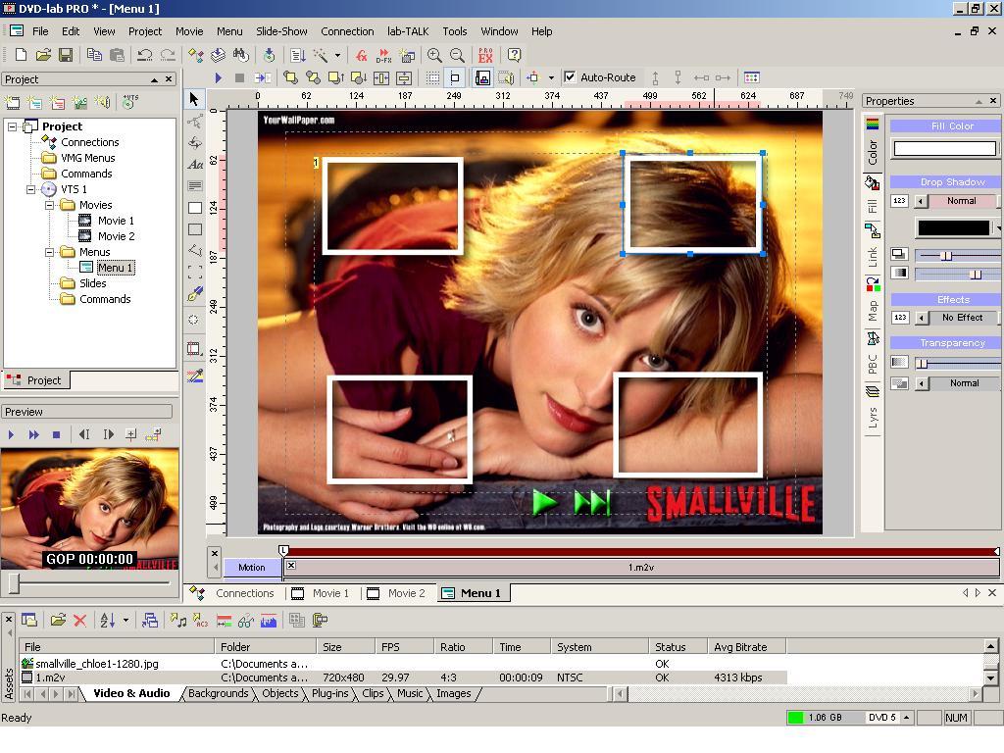The width and height of the screenshot is (1004, 753).
Task: Click the Open project folder icon
Action: [43, 55]
